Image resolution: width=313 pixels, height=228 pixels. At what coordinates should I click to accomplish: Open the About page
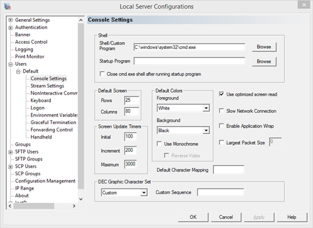pos(22,195)
